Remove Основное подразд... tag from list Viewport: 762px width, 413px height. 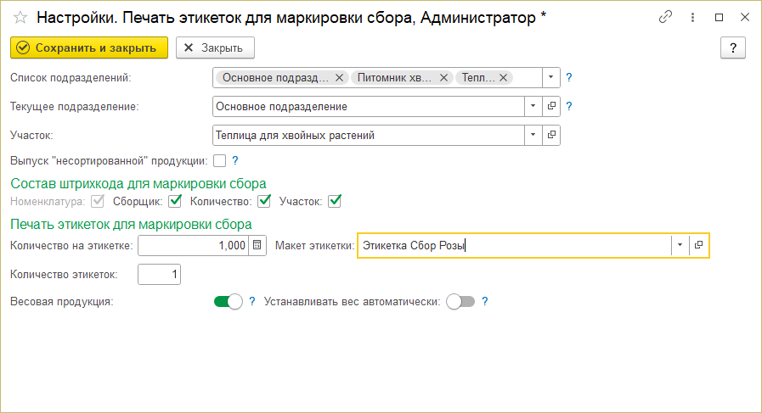339,78
